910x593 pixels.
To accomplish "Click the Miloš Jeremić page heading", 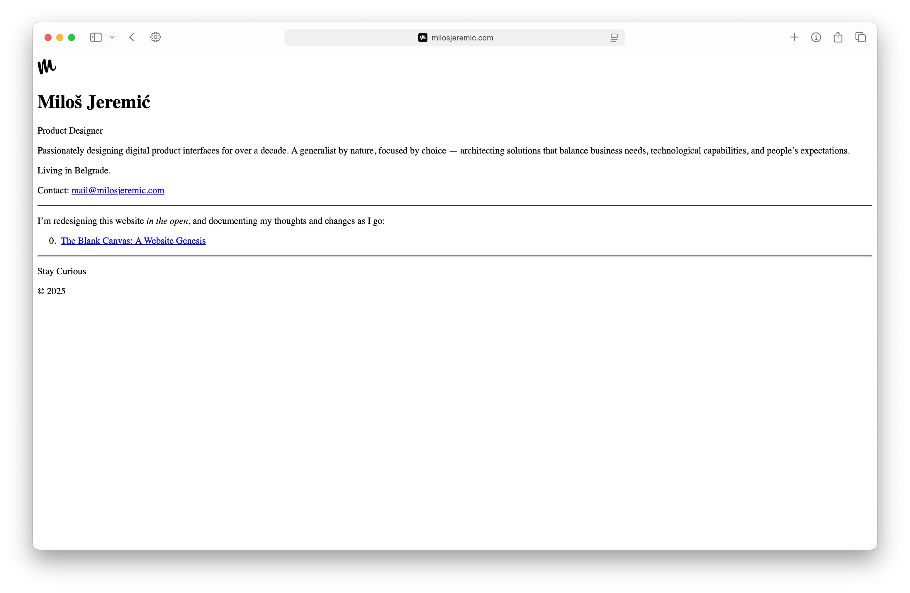I will (94, 102).
